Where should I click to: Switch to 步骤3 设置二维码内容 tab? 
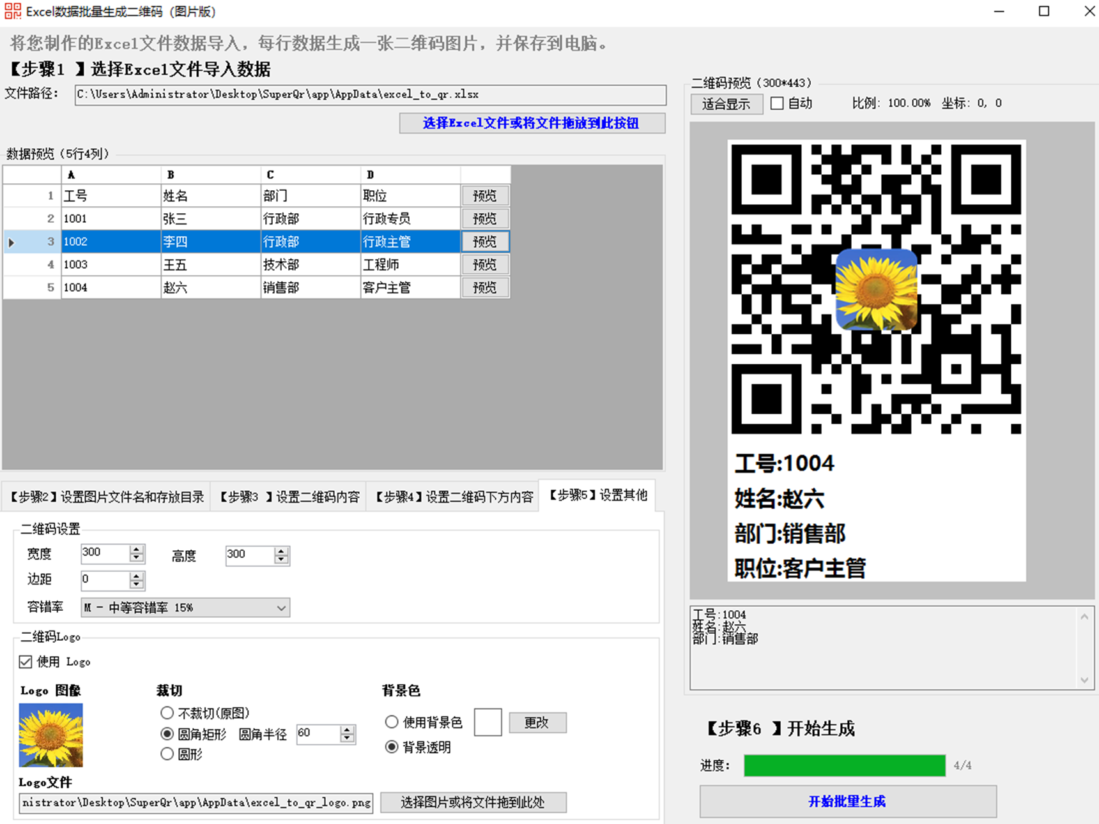click(x=289, y=497)
